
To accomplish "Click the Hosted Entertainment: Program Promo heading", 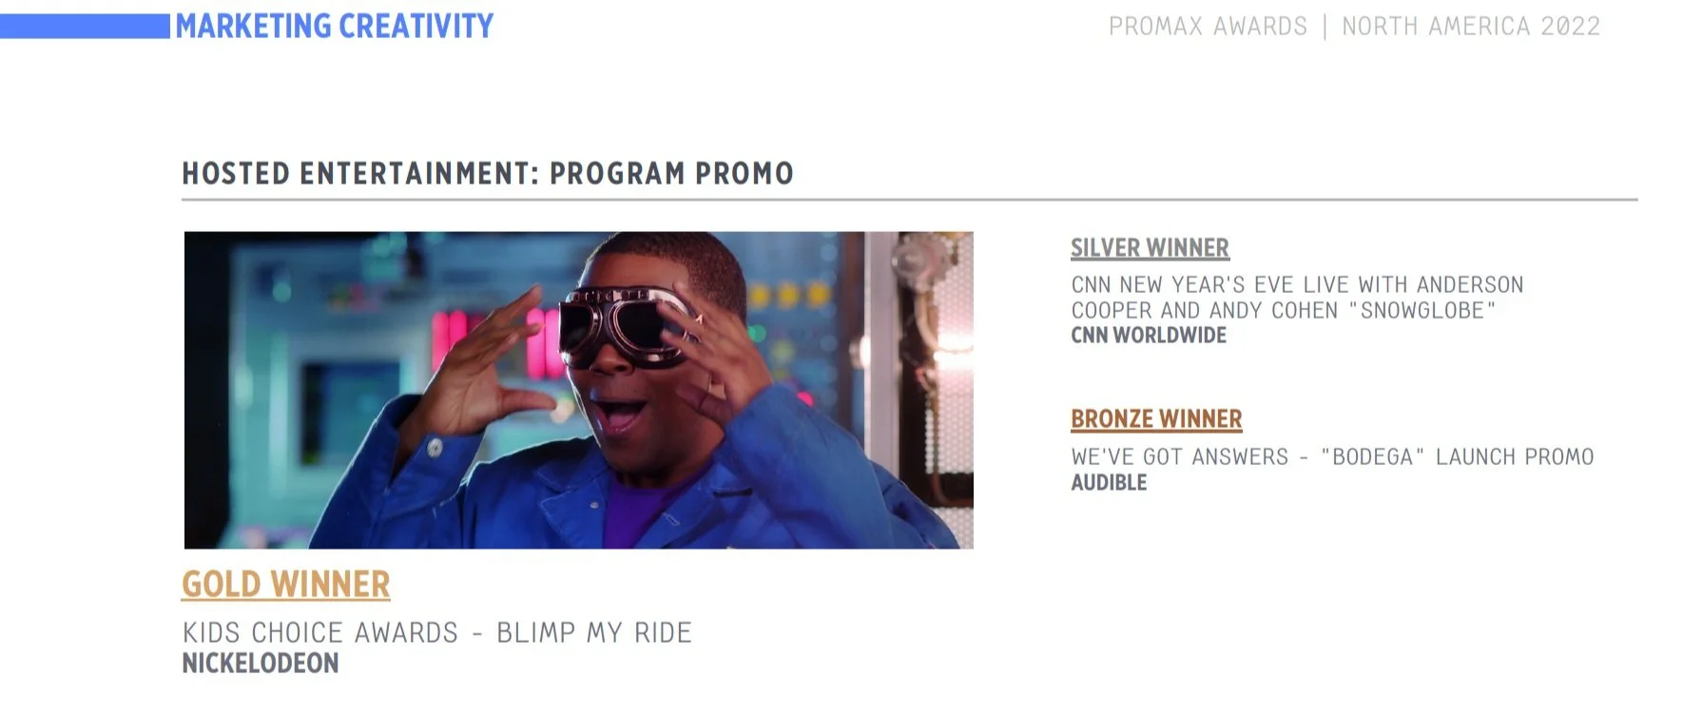I will [488, 173].
